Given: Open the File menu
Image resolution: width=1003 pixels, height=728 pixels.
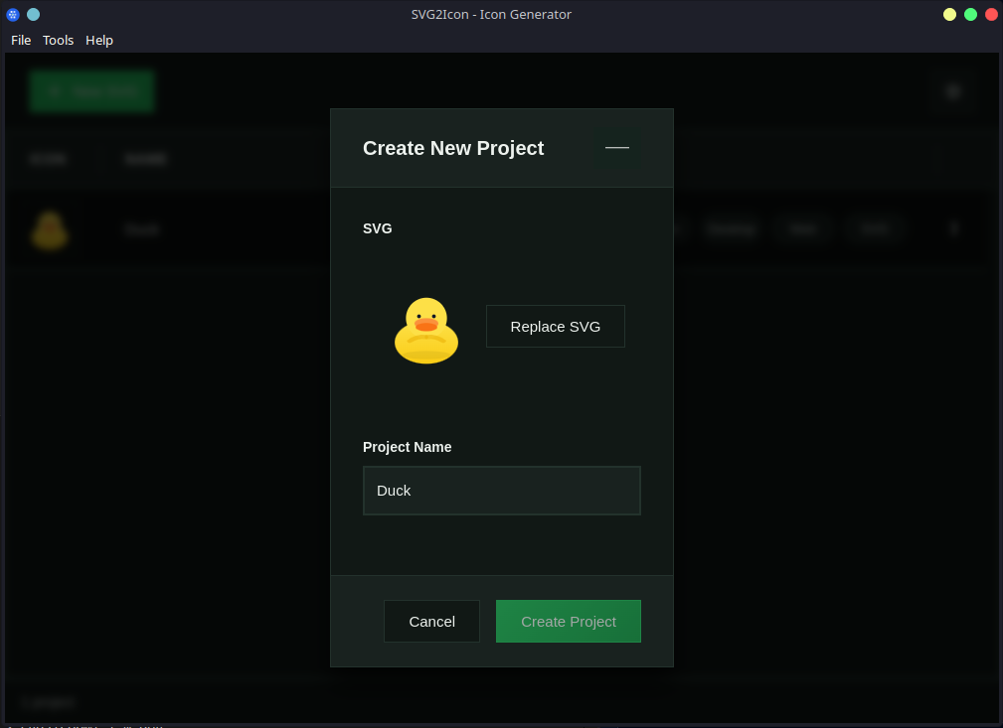Looking at the screenshot, I should pos(21,40).
